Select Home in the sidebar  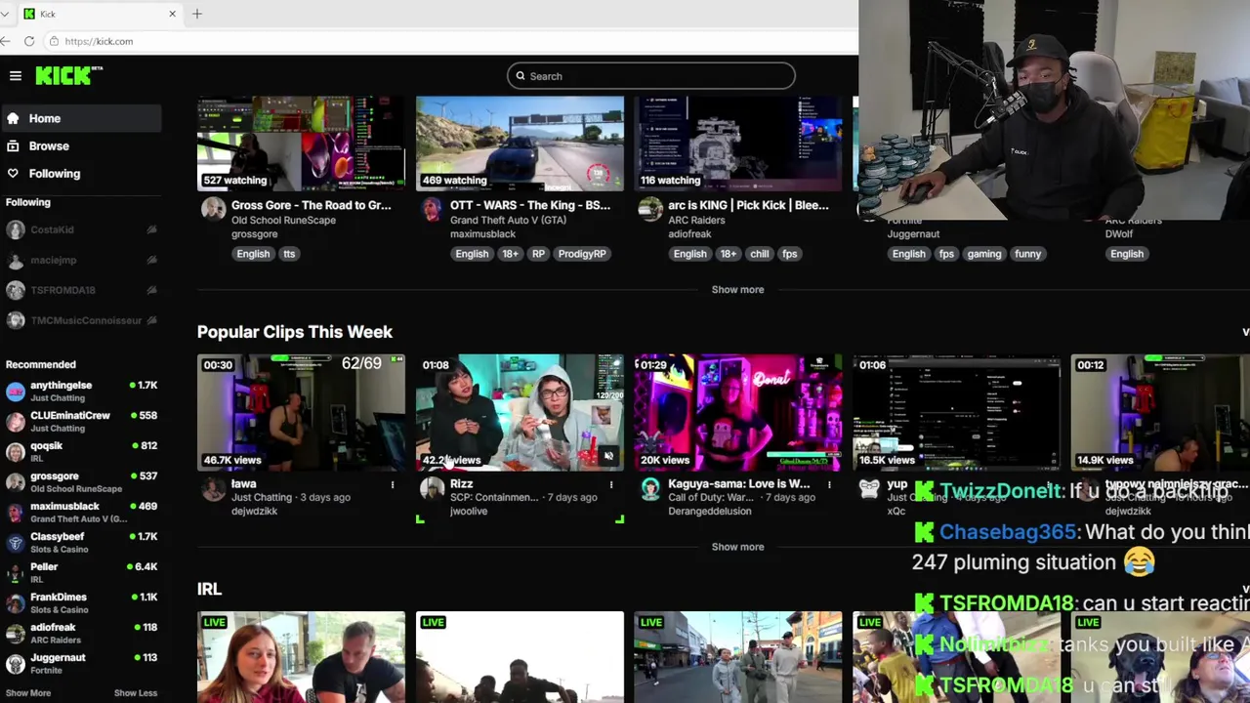(81, 118)
